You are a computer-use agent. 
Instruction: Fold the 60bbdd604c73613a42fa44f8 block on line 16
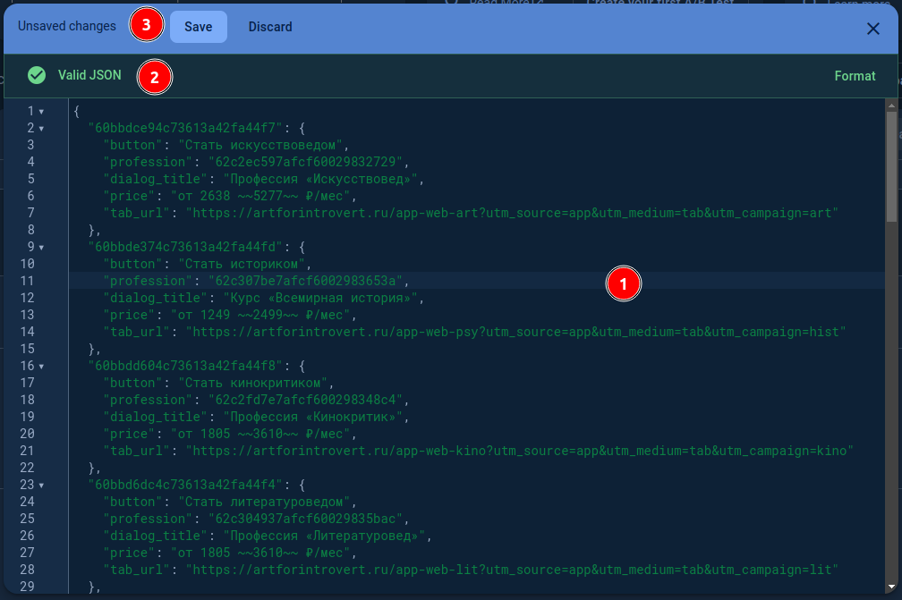41,367
